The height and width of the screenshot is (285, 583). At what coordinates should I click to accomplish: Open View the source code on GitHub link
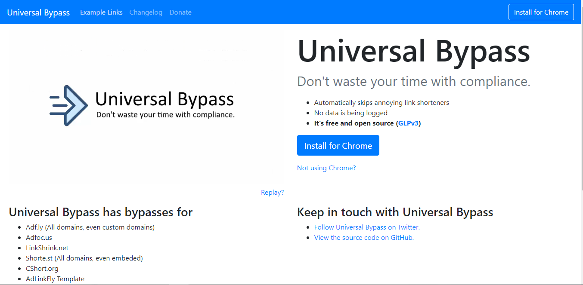point(364,238)
